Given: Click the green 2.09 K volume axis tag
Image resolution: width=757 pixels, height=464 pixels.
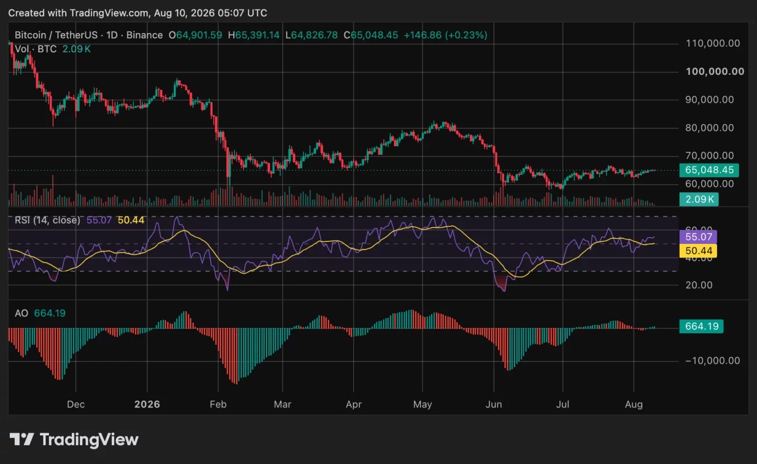Looking at the screenshot, I should coord(698,199).
